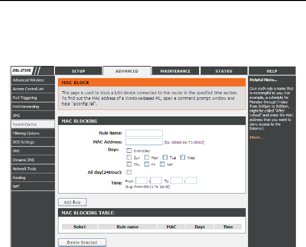This screenshot has width=306, height=247.
Task: Go to DOS Settings
Action: [33, 142]
